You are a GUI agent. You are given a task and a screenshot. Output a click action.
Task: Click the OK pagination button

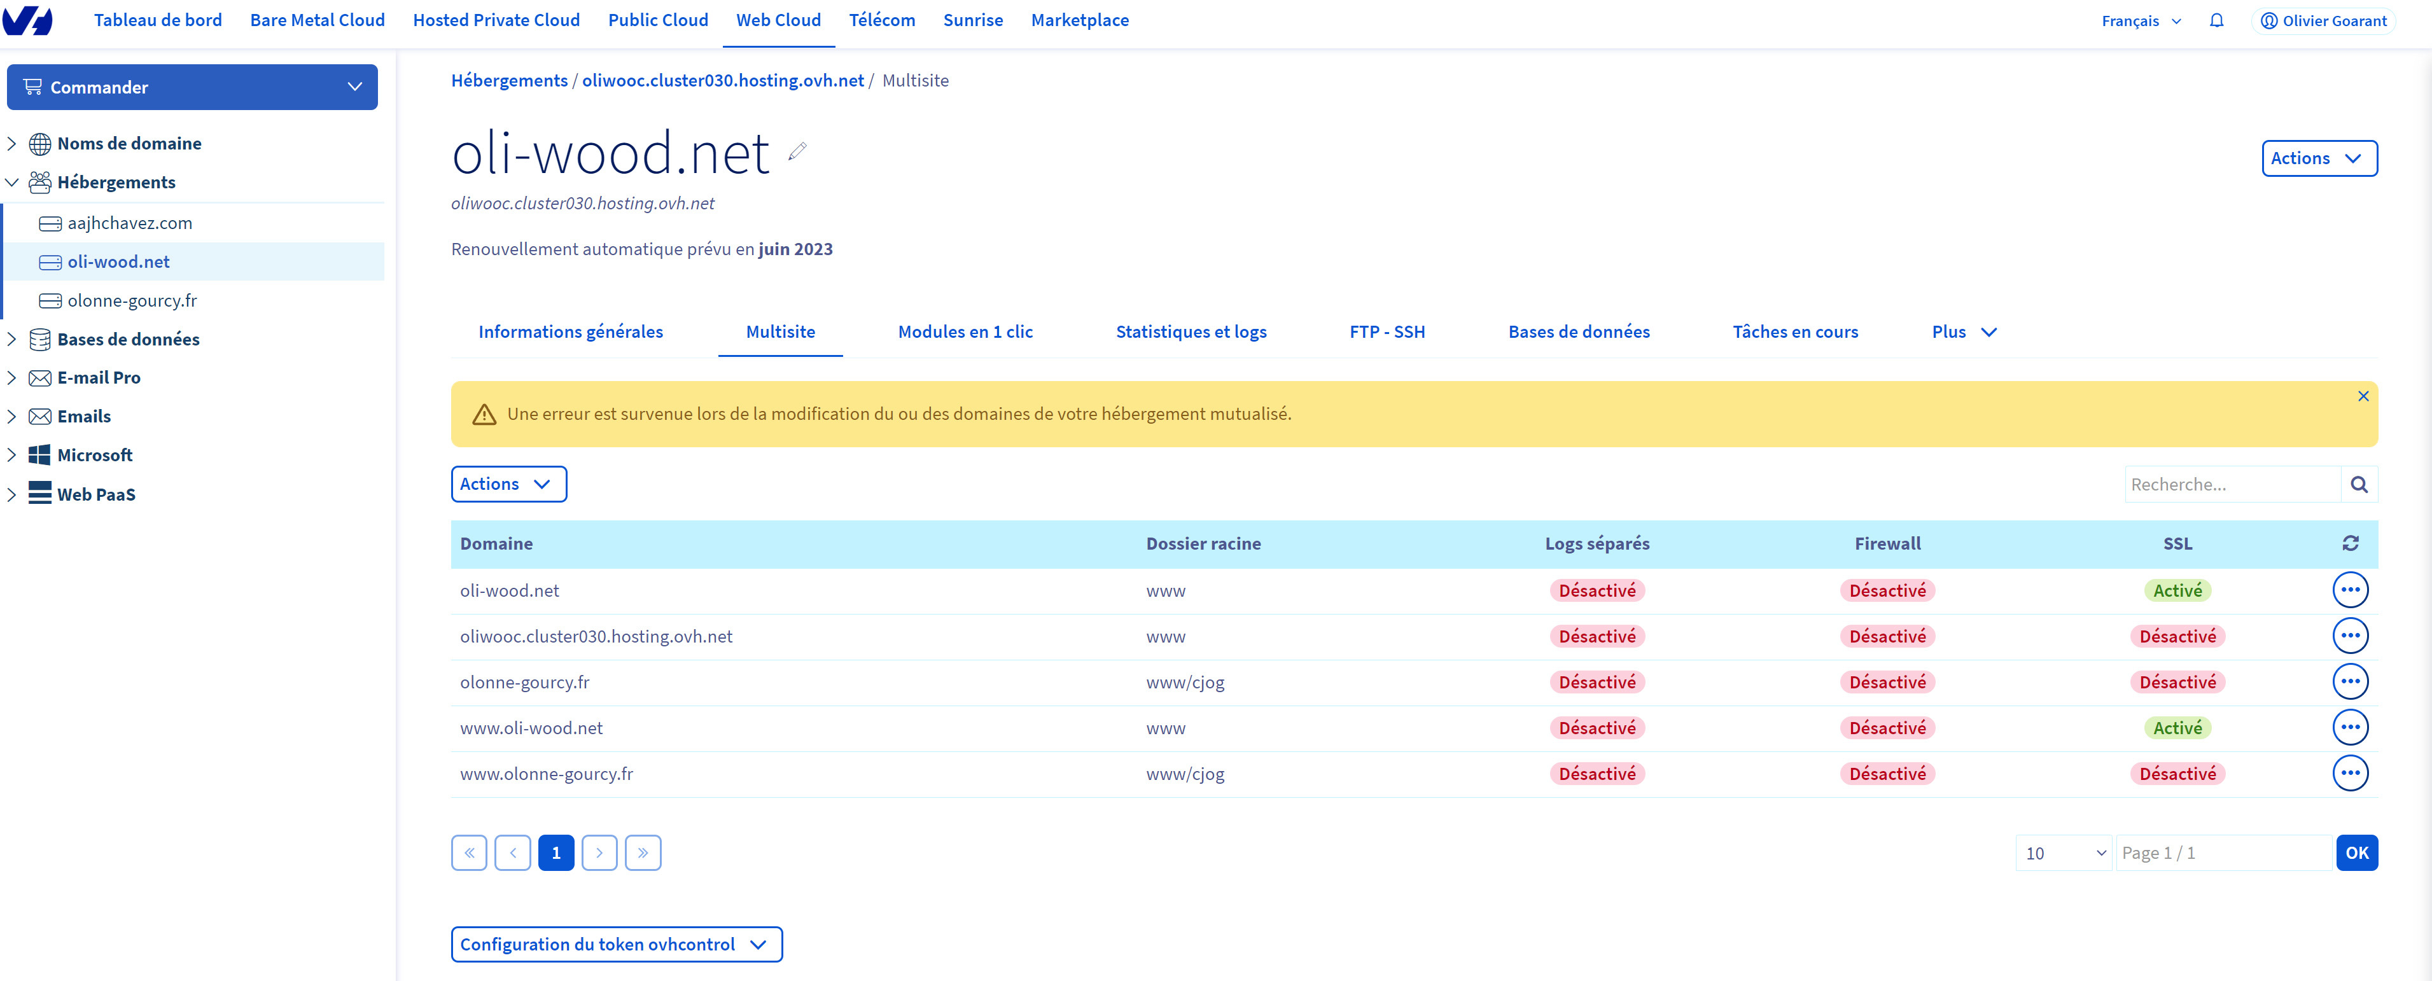click(2356, 852)
